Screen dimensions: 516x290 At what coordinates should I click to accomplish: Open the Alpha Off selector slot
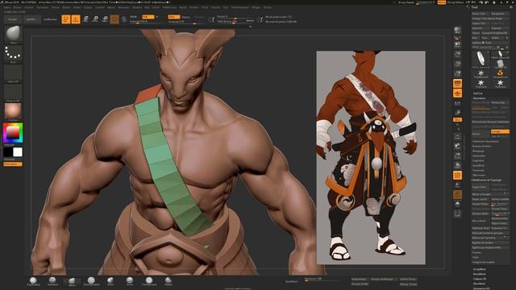(x=13, y=73)
